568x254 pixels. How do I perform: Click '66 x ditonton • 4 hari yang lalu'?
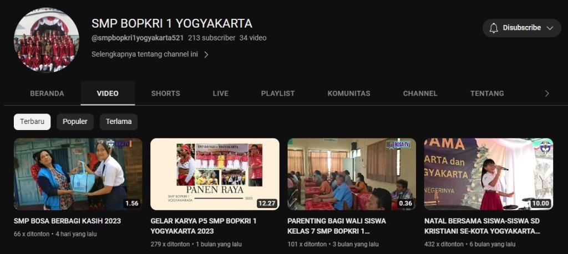coord(55,234)
